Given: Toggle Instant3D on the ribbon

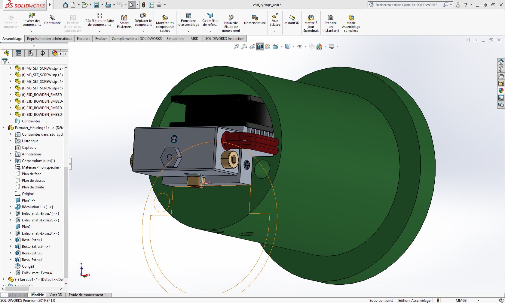Looking at the screenshot, I should pos(292,20).
